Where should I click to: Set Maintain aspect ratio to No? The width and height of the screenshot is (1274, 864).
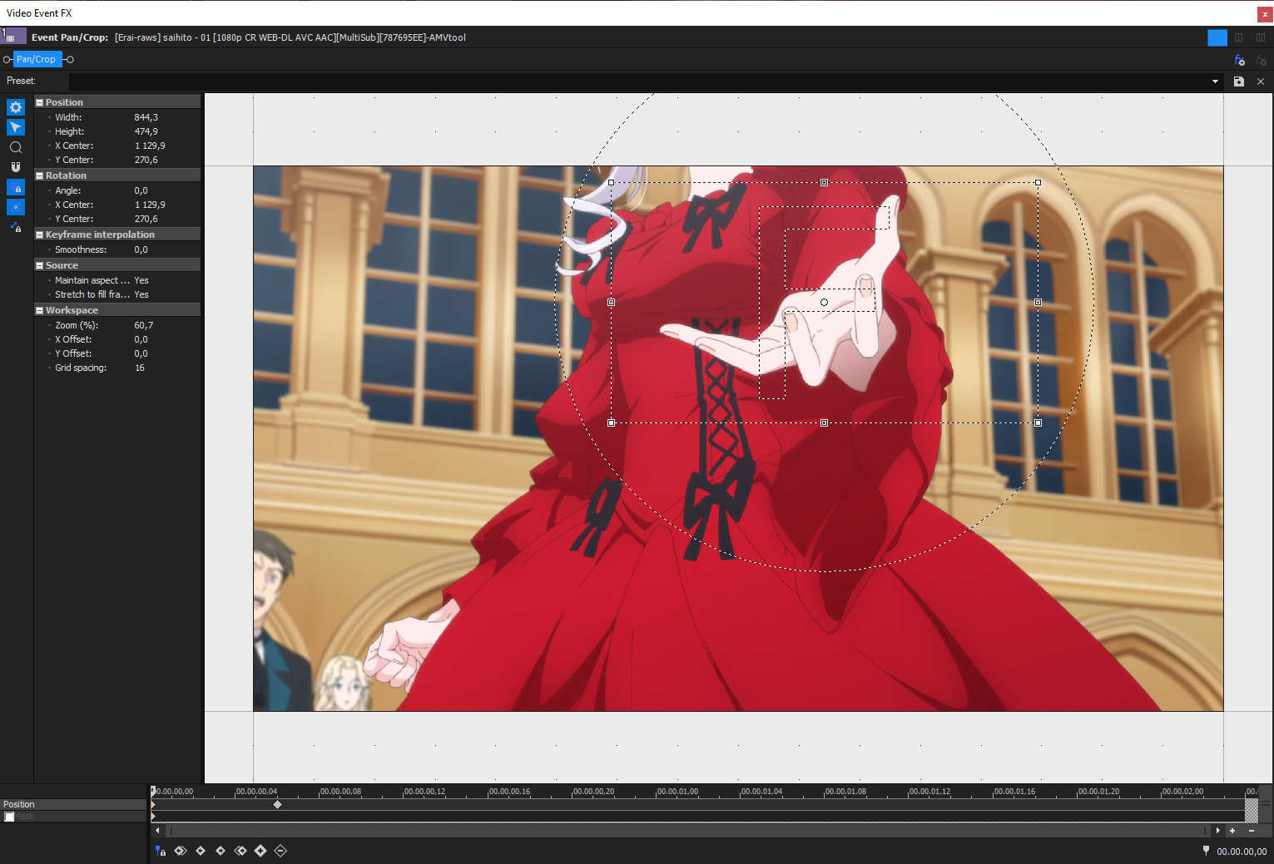[141, 280]
